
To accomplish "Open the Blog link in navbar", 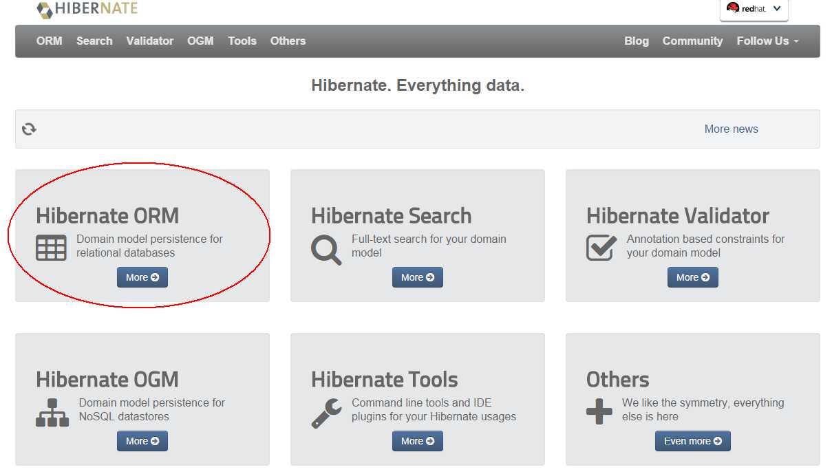I will pos(637,41).
